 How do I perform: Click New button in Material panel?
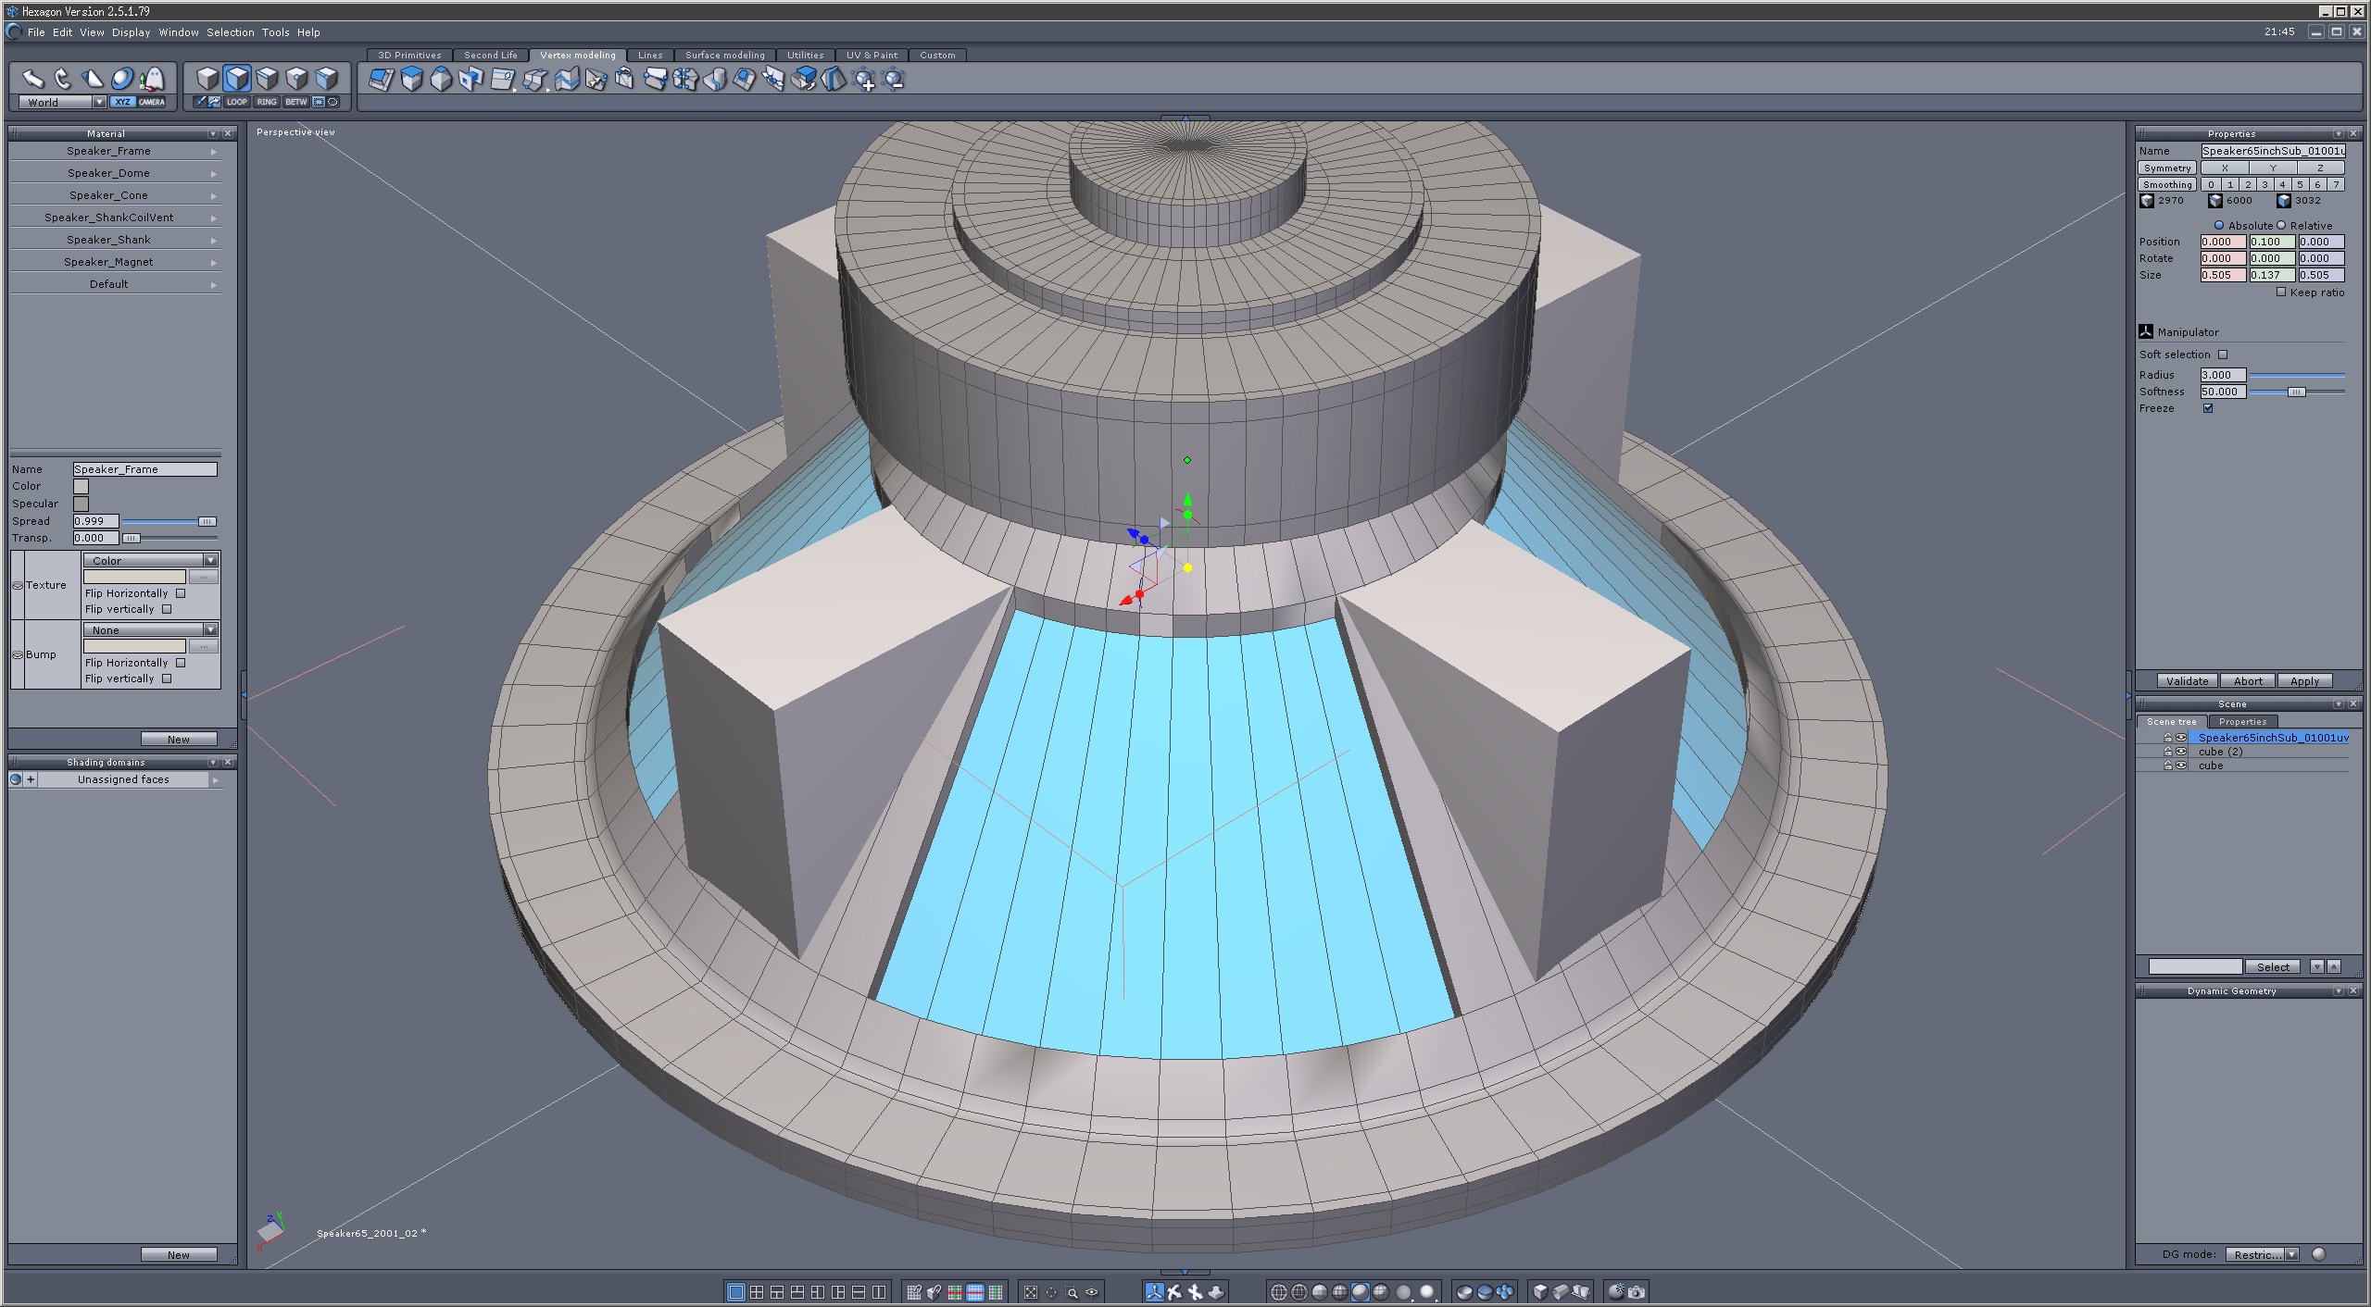179,740
